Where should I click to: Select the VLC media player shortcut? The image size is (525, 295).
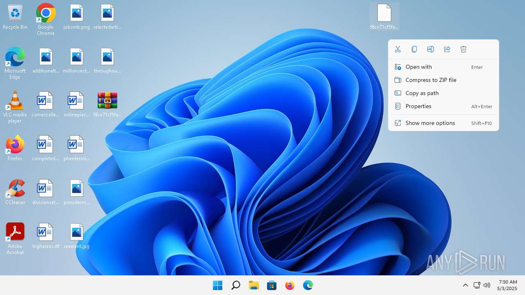pos(15,107)
